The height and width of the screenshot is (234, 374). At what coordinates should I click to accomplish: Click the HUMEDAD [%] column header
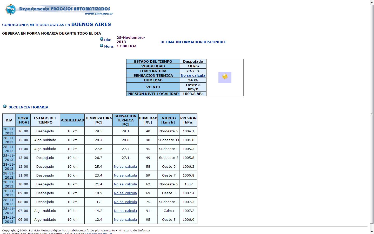click(x=148, y=120)
